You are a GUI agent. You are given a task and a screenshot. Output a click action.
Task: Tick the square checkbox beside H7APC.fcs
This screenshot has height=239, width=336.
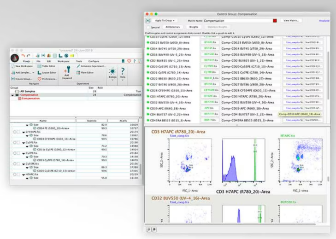pos(18,175)
